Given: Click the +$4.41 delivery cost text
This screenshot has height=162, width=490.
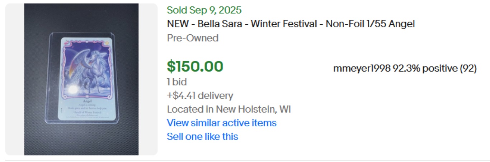Looking at the screenshot, I should coord(200,95).
